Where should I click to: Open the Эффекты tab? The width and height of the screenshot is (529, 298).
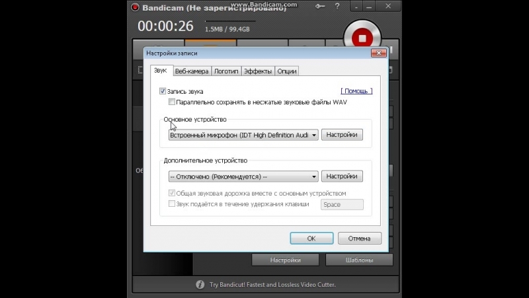click(258, 71)
